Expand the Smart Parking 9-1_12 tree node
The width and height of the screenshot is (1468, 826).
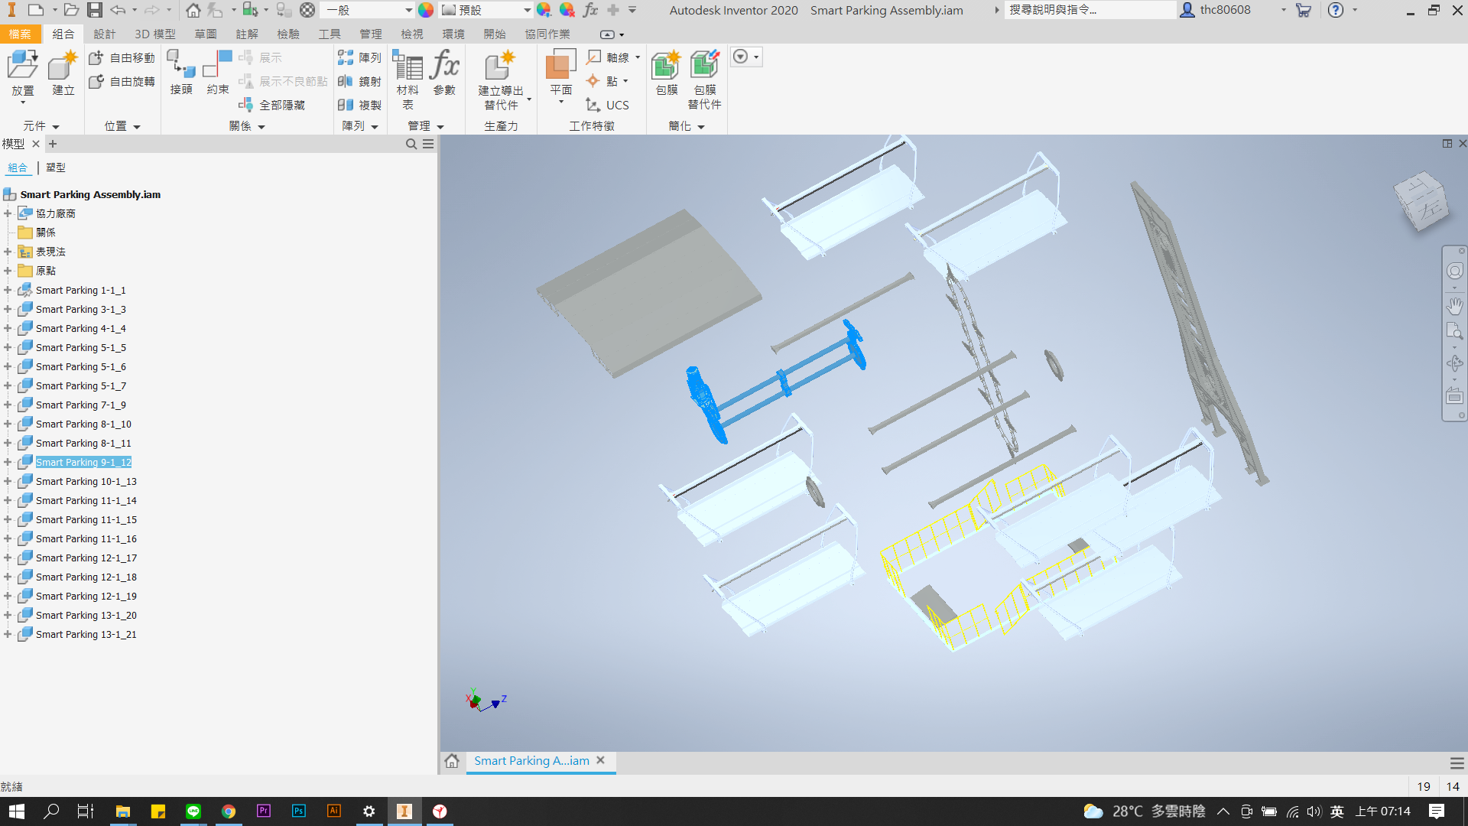[x=8, y=463]
